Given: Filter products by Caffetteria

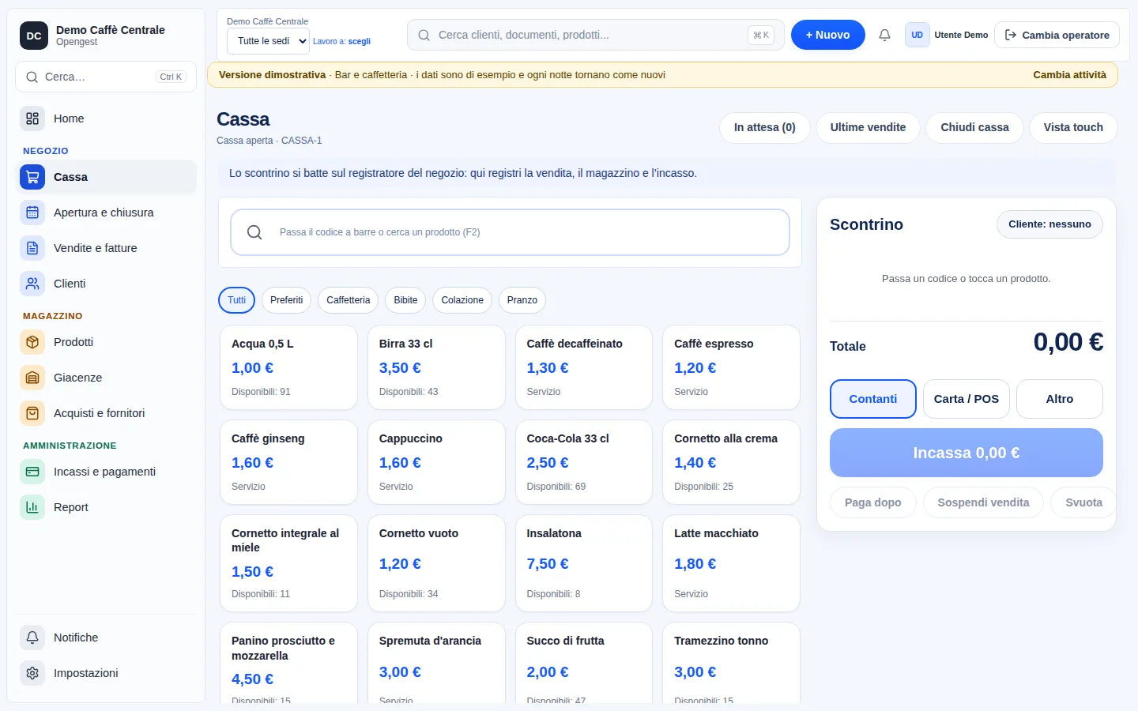Looking at the screenshot, I should click(x=348, y=300).
